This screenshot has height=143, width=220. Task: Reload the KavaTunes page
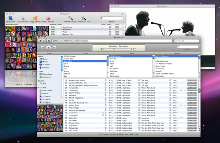pos(49,41)
